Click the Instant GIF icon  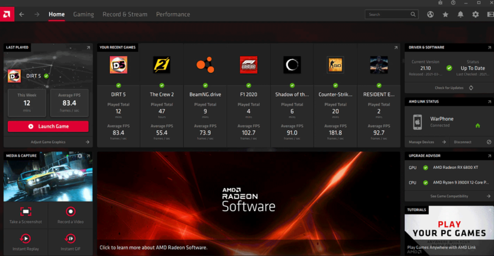71,238
